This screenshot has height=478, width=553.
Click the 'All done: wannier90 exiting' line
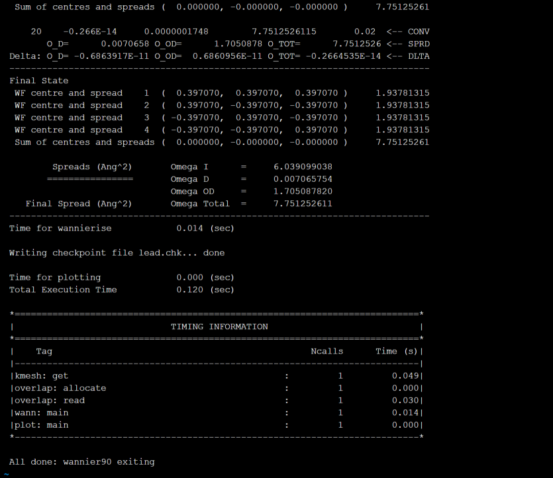point(81,461)
